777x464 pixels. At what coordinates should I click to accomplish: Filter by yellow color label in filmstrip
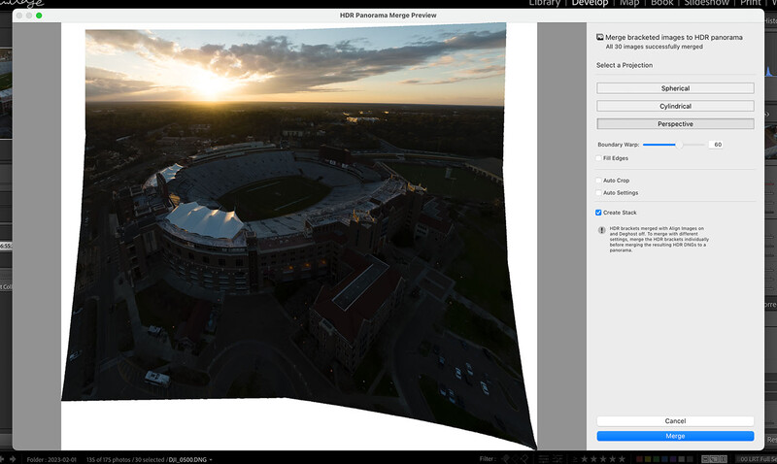(648, 459)
